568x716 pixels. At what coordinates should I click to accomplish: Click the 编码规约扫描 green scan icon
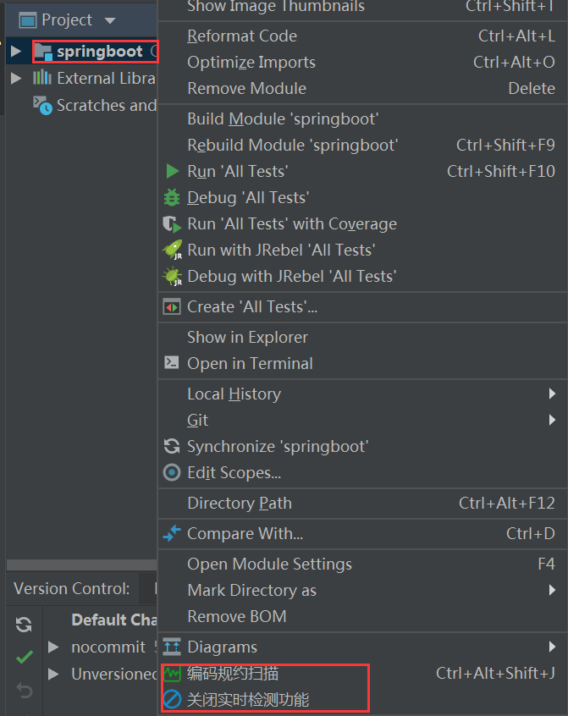coord(172,673)
